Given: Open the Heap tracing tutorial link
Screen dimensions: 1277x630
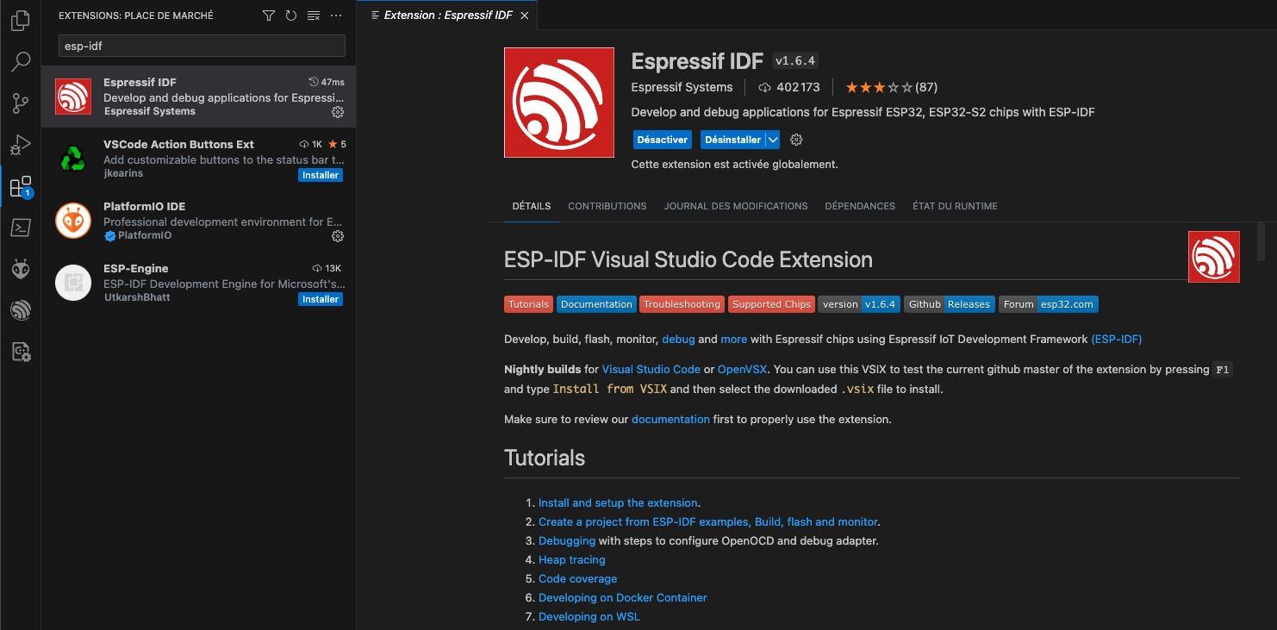Looking at the screenshot, I should [572, 560].
